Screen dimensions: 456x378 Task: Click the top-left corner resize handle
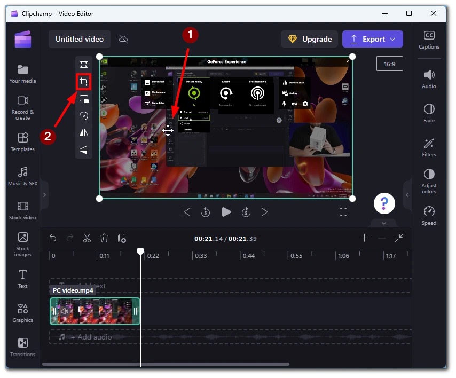pos(99,57)
